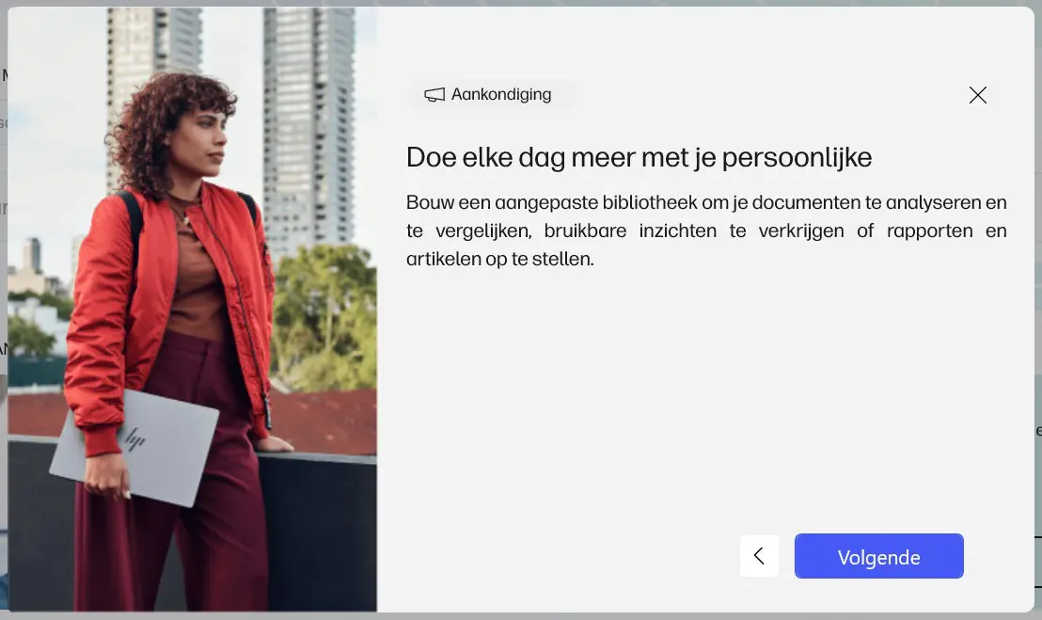This screenshot has width=1042, height=620.
Task: Click the empty area below the description text
Action: pos(704,399)
